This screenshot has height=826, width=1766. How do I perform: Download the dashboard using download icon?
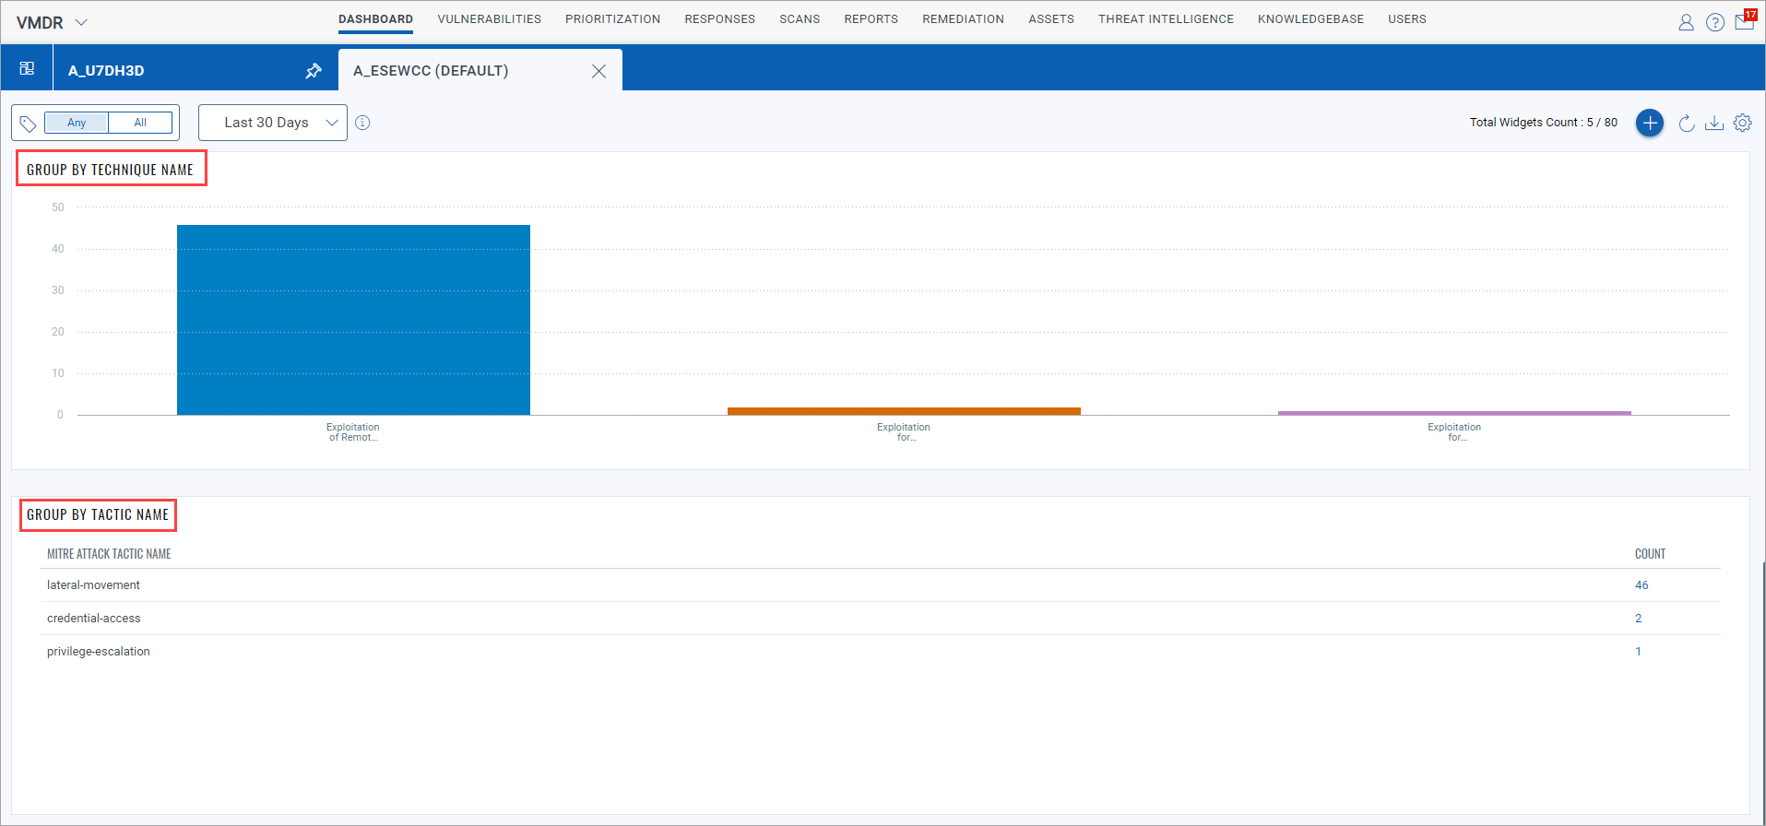(x=1713, y=124)
